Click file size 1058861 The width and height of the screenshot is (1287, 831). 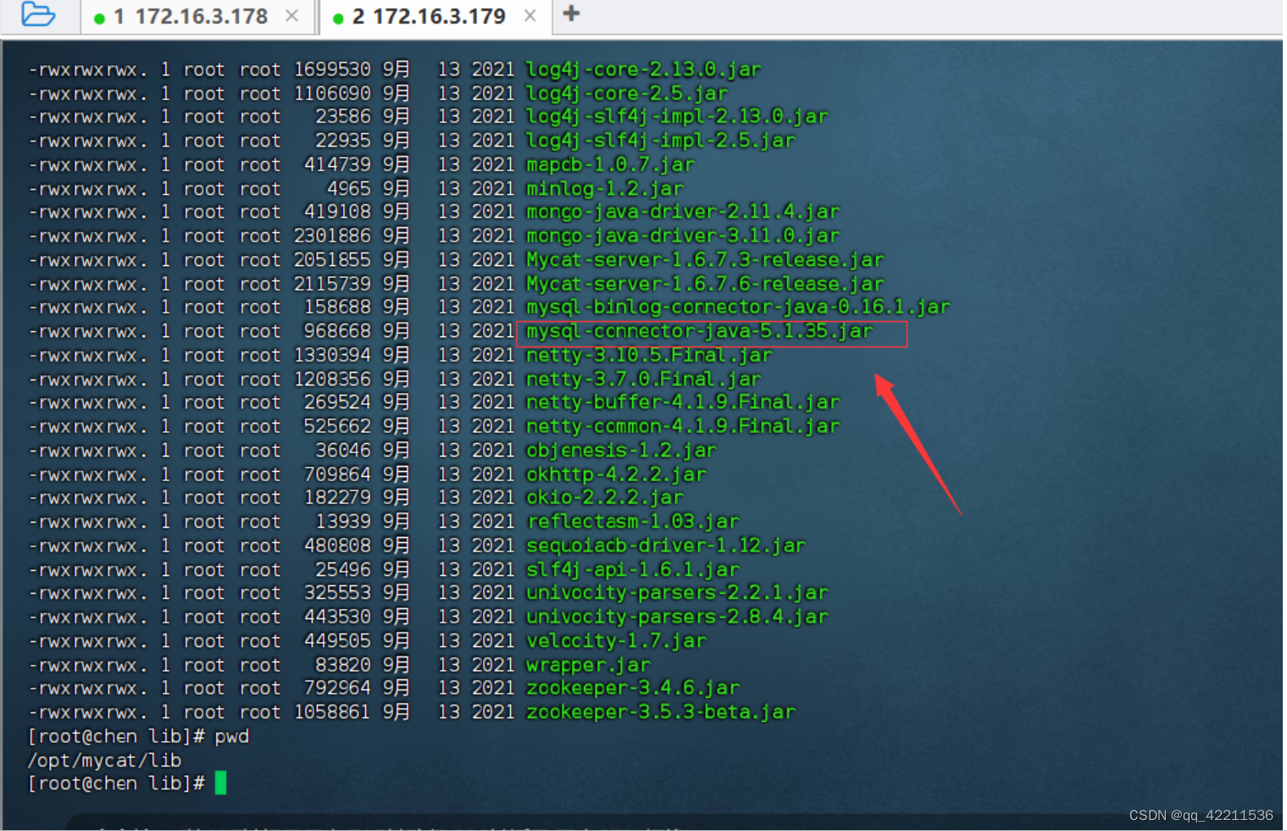coord(332,712)
